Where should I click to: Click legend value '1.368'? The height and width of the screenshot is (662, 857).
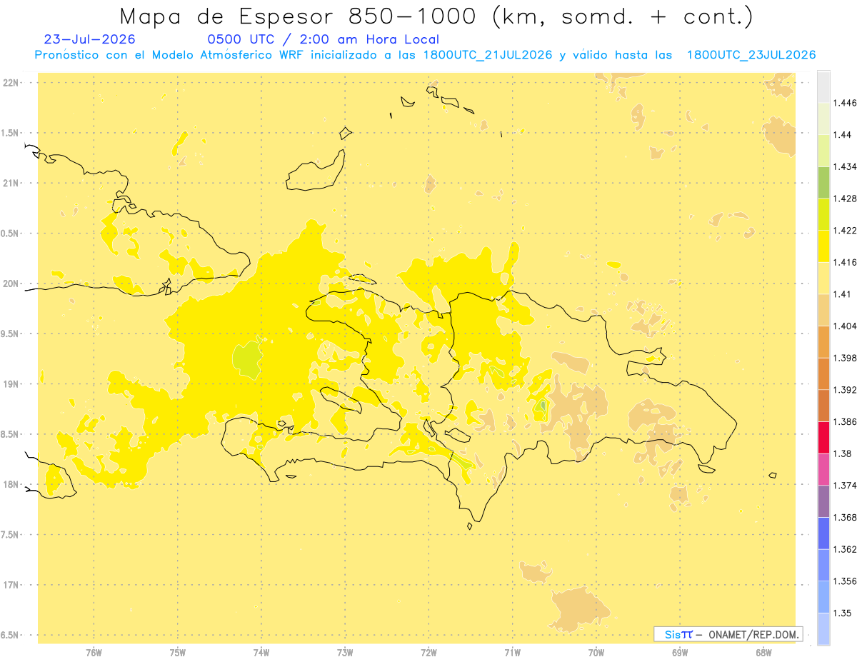click(x=844, y=517)
